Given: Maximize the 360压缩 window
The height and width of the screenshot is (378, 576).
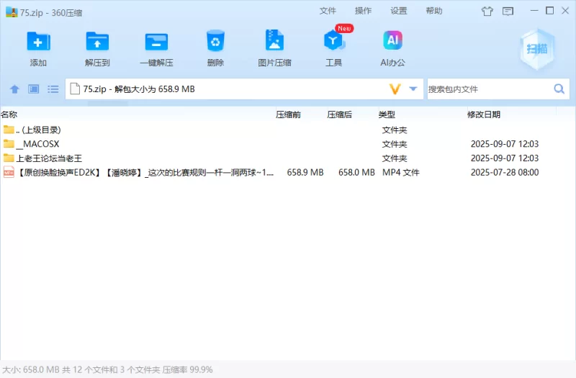Looking at the screenshot, I should coord(550,11).
